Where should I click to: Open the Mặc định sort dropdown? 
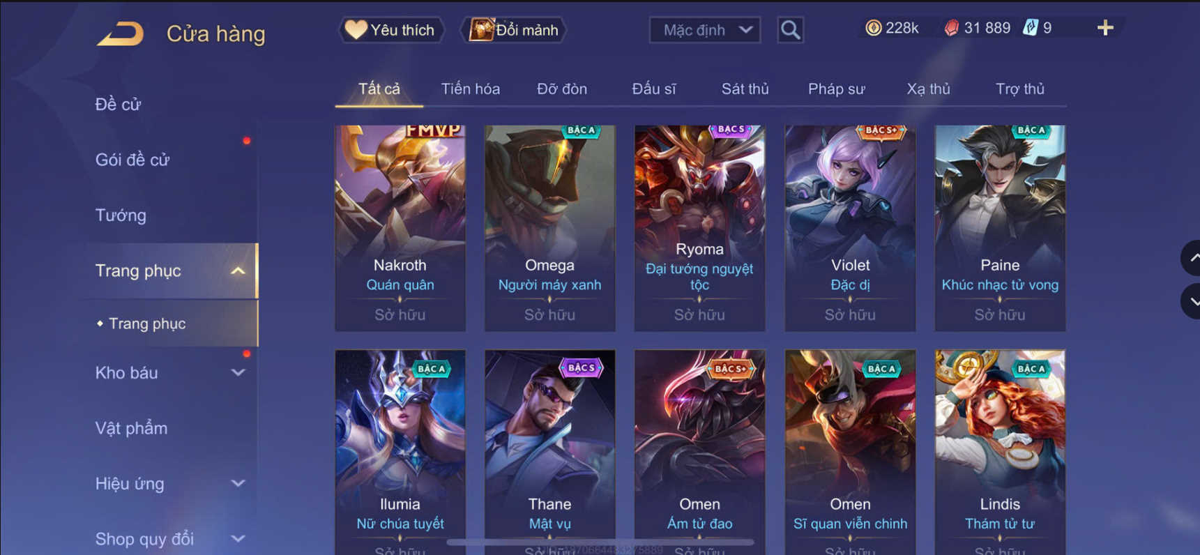(705, 30)
